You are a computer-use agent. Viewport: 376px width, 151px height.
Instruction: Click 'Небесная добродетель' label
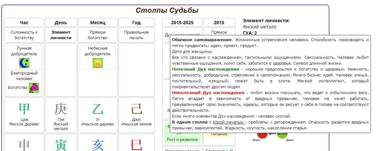click(97, 51)
